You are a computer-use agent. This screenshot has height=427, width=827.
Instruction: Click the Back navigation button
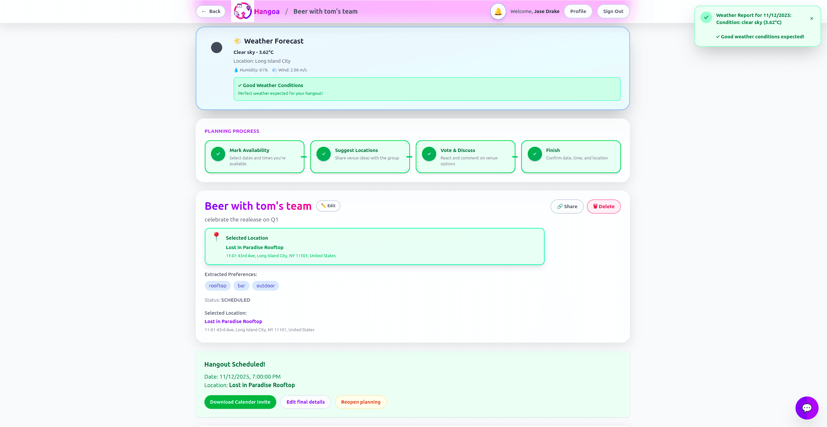tap(210, 11)
